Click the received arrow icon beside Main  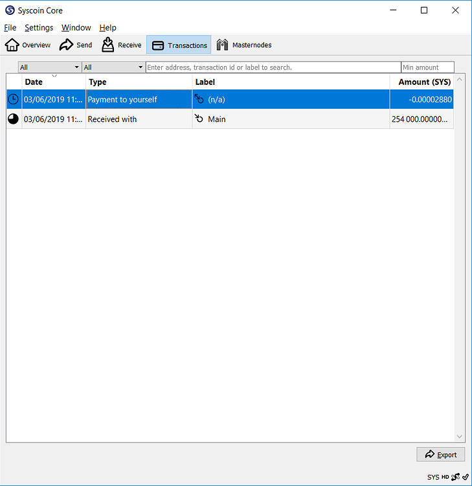(x=199, y=119)
